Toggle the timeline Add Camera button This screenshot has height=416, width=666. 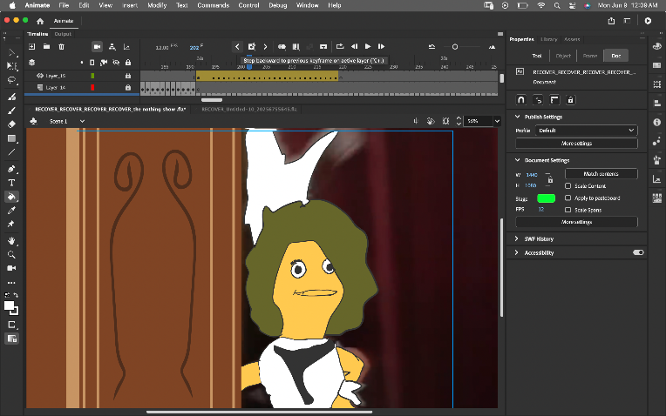click(x=98, y=47)
